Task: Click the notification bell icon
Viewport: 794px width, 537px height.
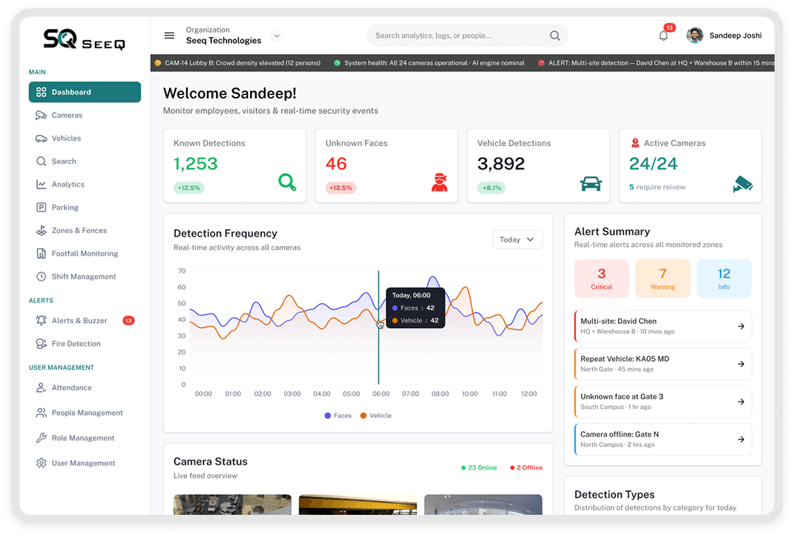Action: [663, 35]
